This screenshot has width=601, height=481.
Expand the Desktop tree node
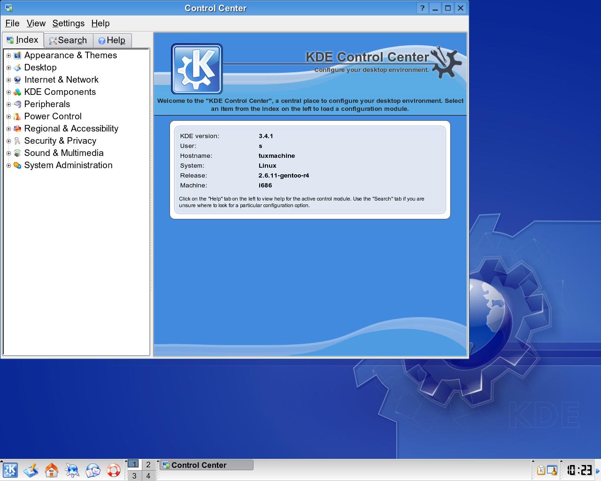click(x=8, y=68)
